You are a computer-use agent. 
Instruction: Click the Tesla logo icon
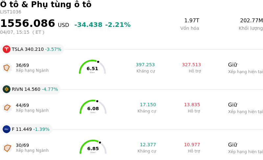(7, 49)
